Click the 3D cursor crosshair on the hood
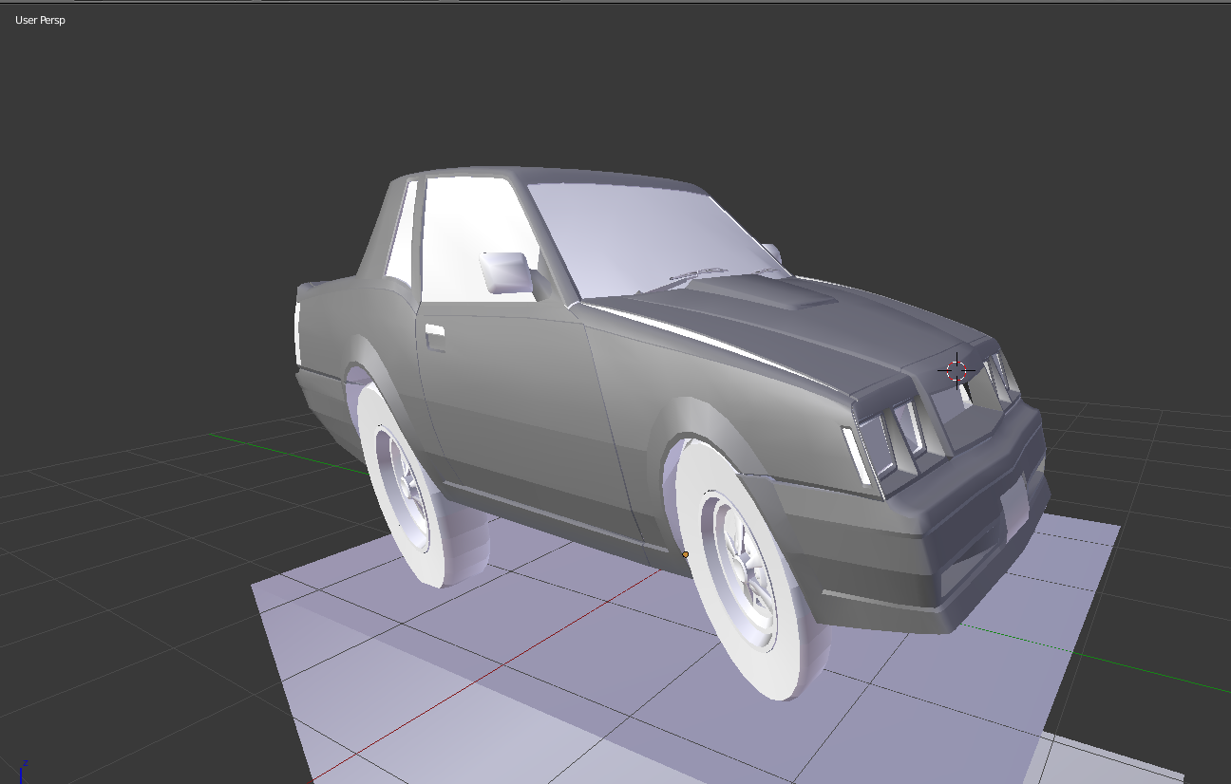This screenshot has height=784, width=1231. (x=956, y=371)
